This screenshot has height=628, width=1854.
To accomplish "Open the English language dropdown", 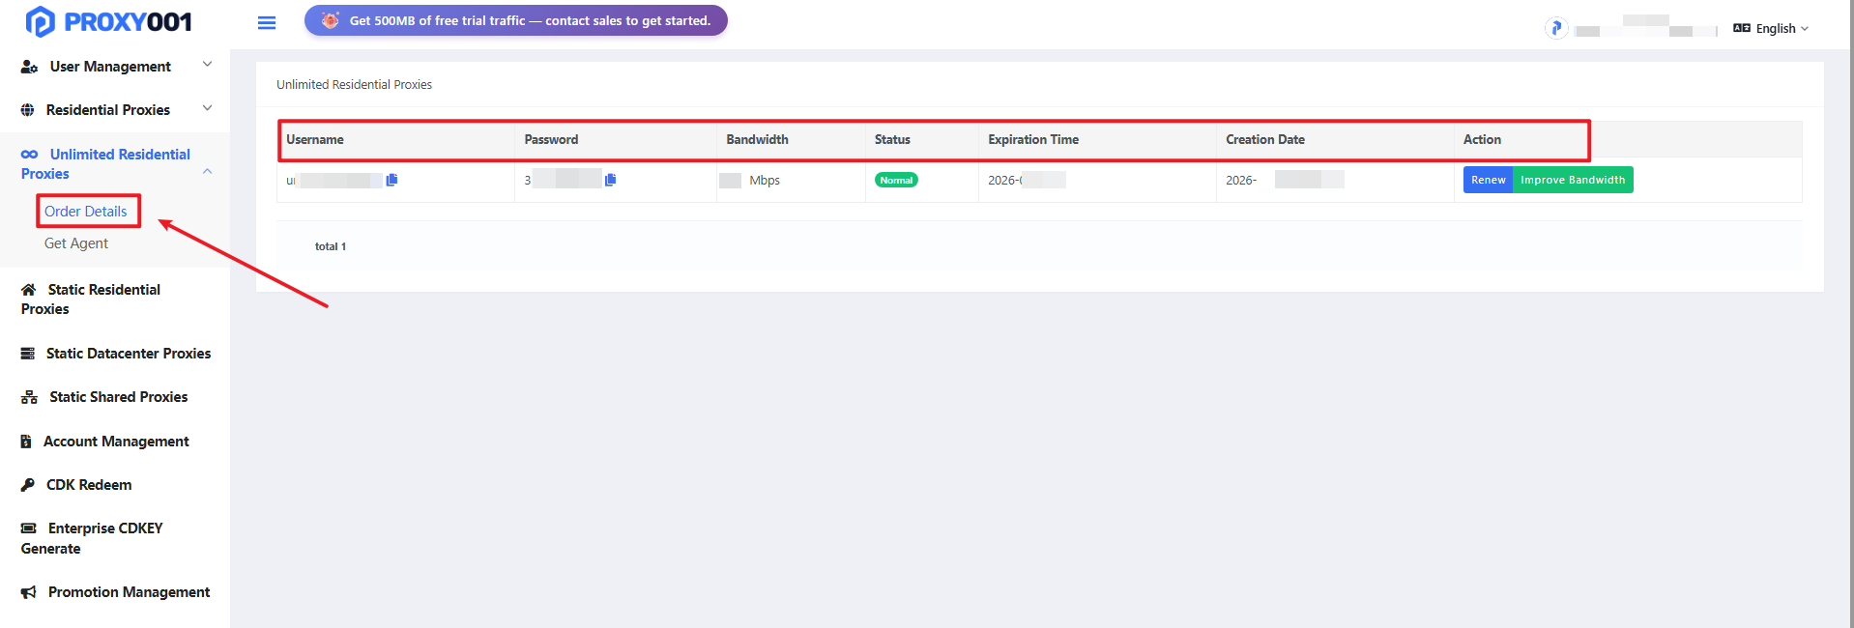I will click(x=1771, y=28).
